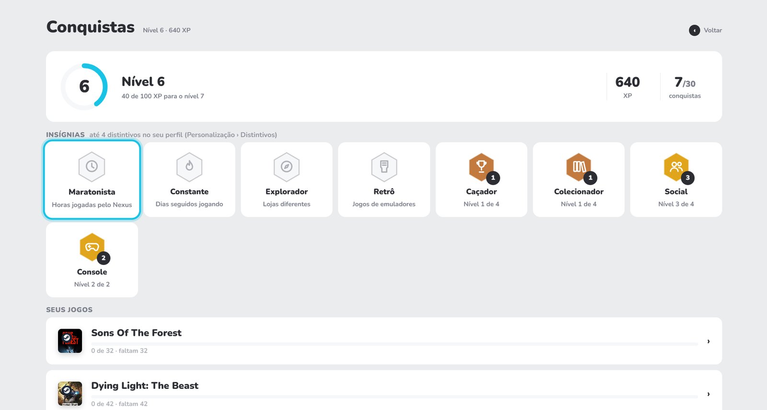Click the Voltar back arrow icon

point(695,31)
